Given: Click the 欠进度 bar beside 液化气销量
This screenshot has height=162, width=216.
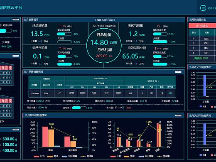Looking at the screenshot, I should pos(160,42).
